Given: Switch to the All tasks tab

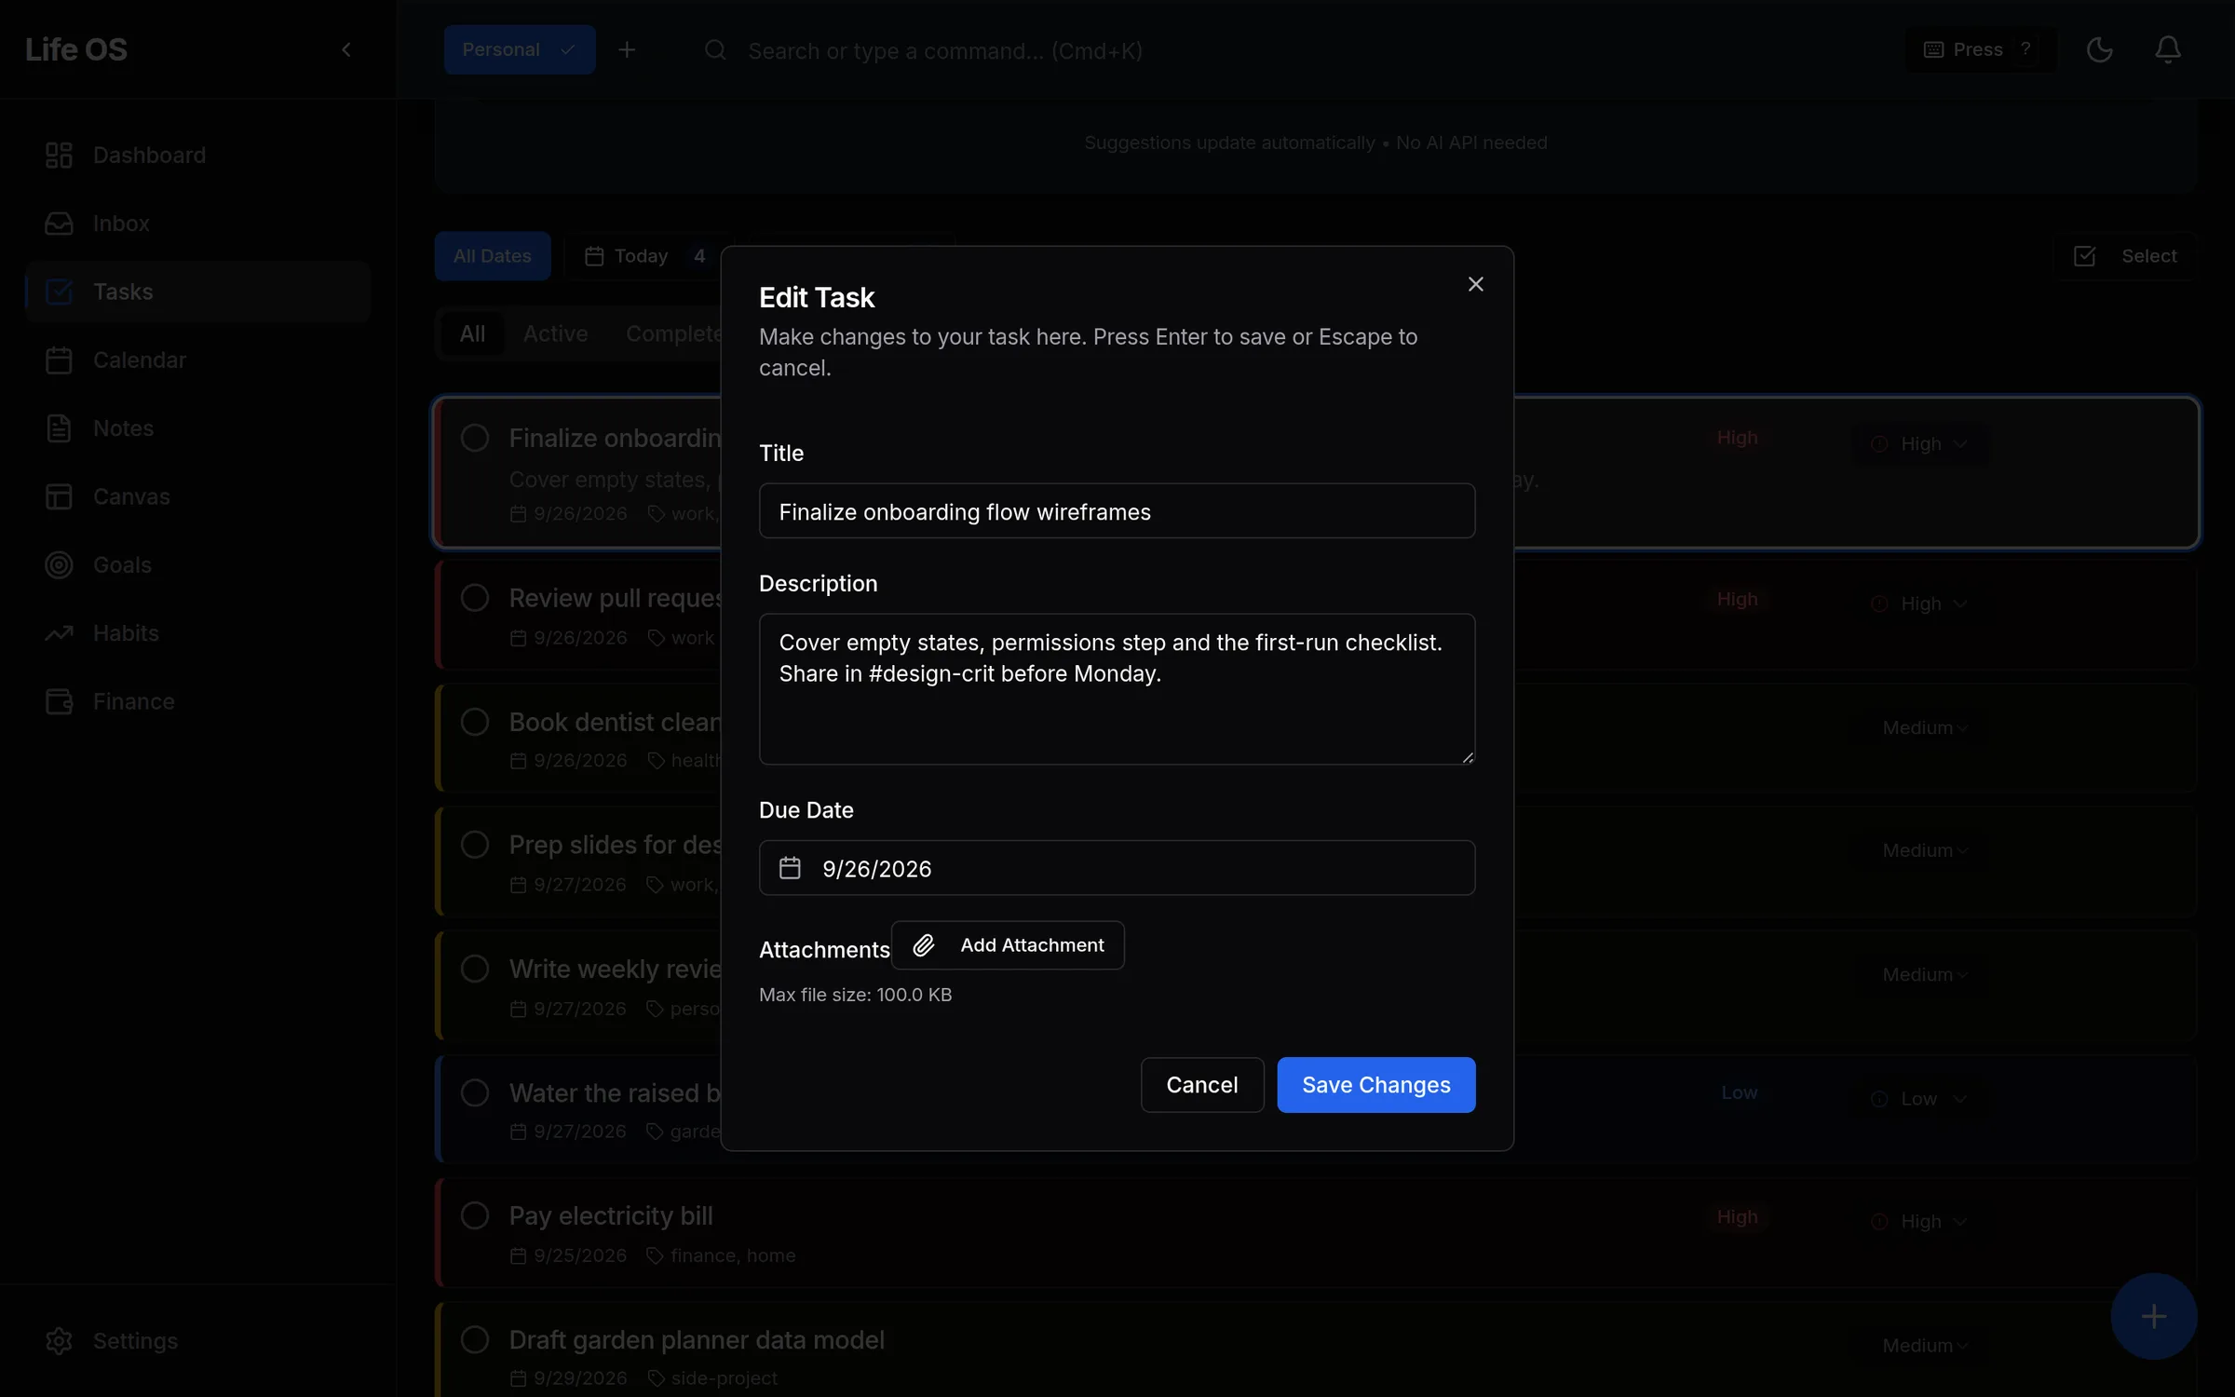Looking at the screenshot, I should click(472, 333).
